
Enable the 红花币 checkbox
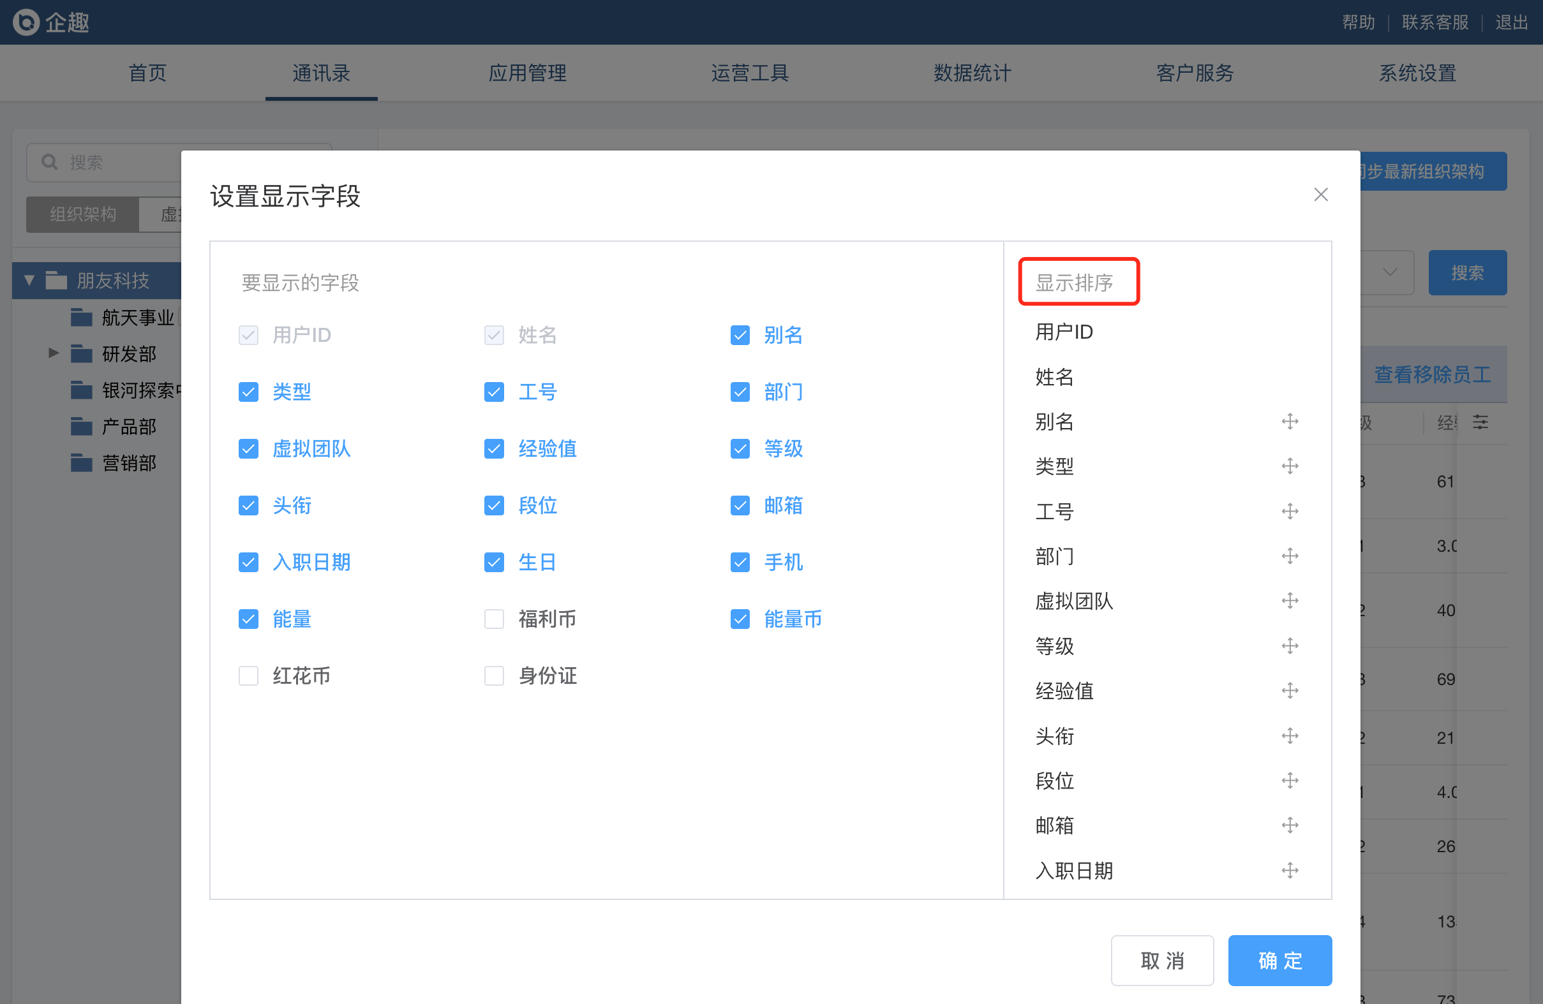[x=248, y=676]
